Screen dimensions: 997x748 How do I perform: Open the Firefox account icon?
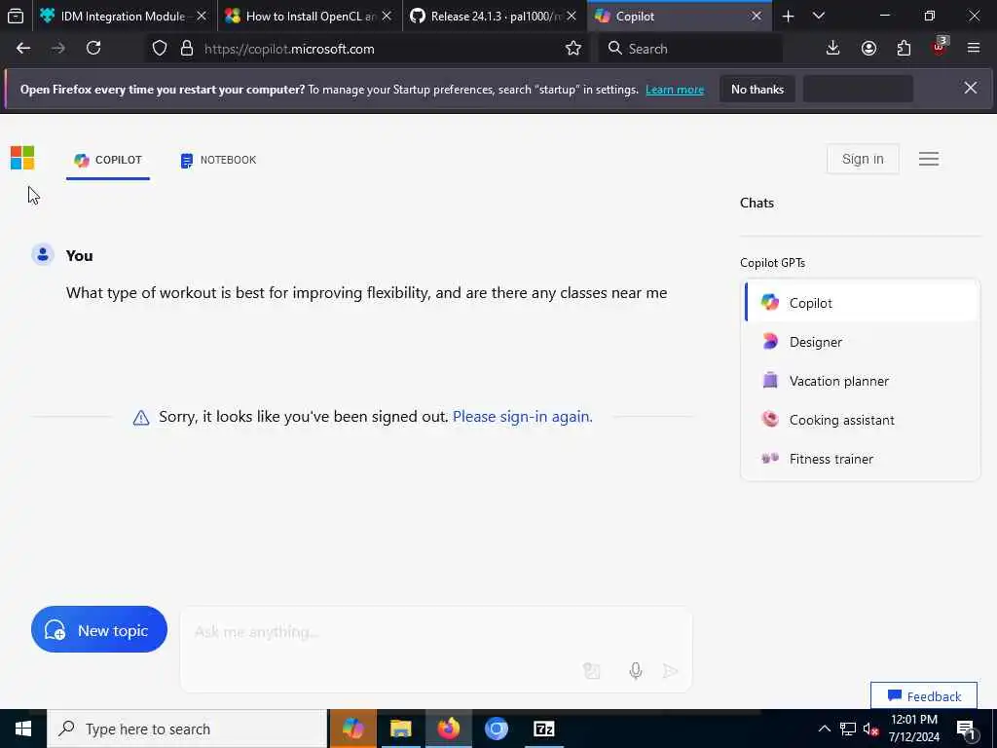click(868, 49)
